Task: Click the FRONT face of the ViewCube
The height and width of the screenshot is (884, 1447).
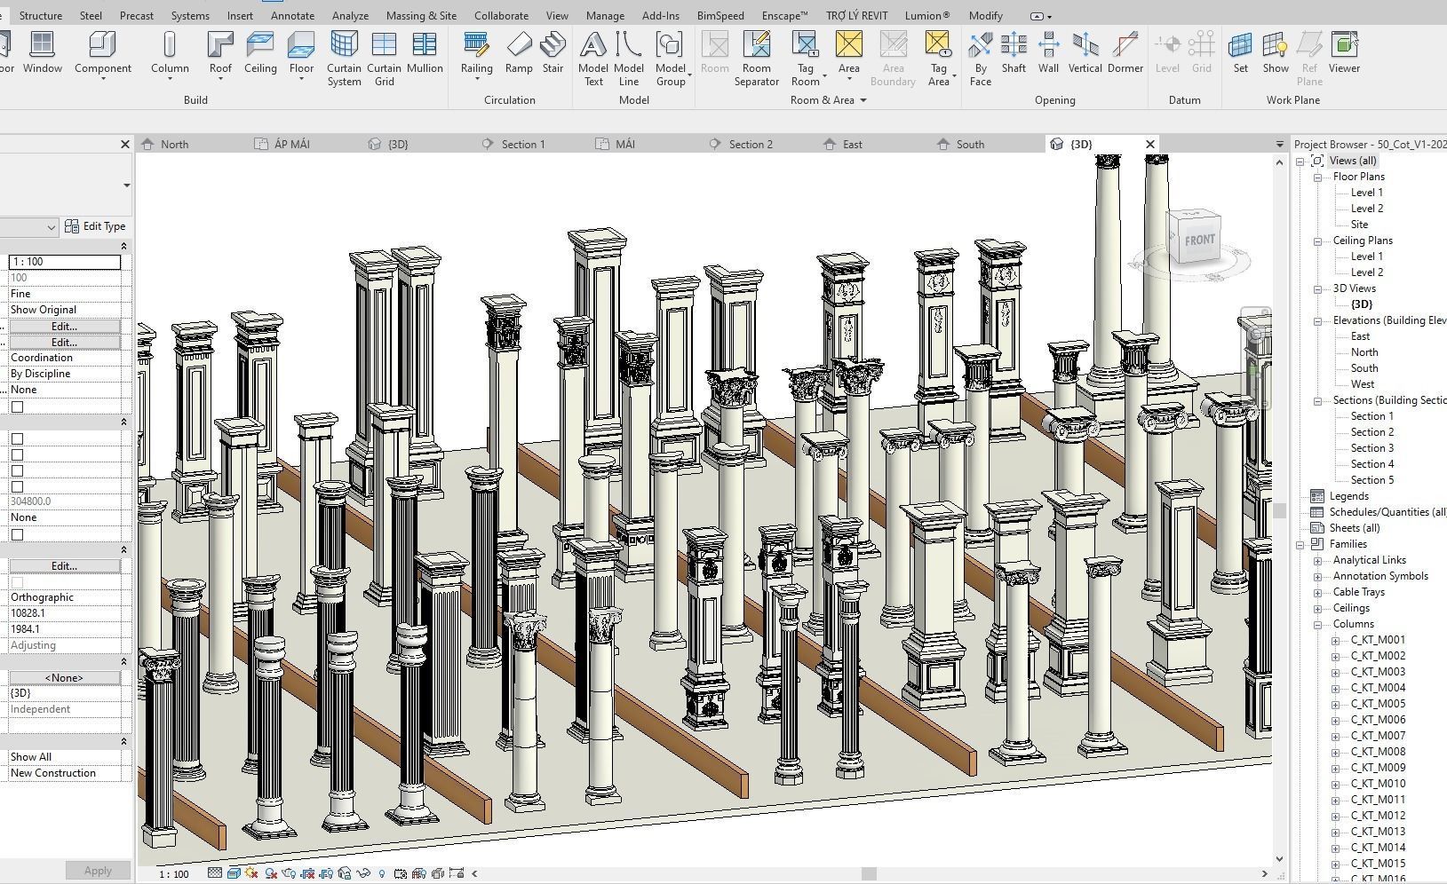Action: (1199, 238)
